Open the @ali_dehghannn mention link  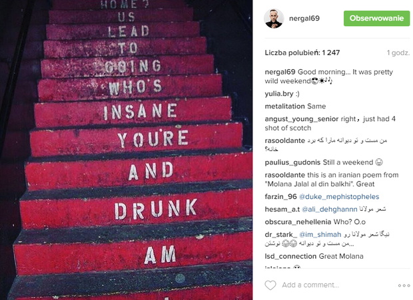(329, 210)
